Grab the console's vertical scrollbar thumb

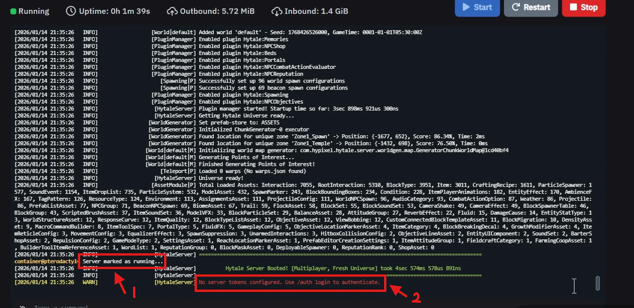598,283
